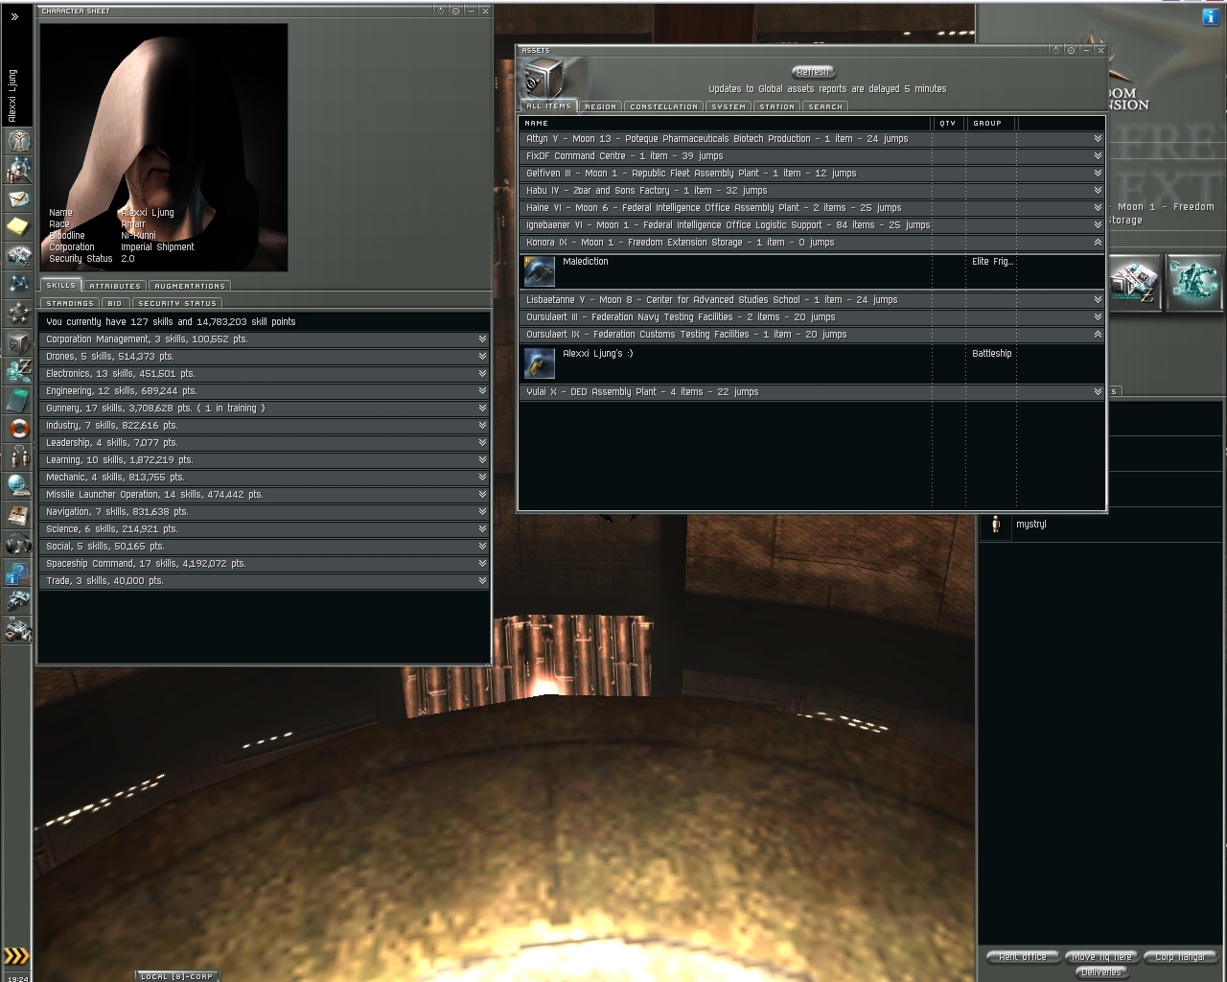Open the two-people channels icon
The width and height of the screenshot is (1227, 982).
18,457
